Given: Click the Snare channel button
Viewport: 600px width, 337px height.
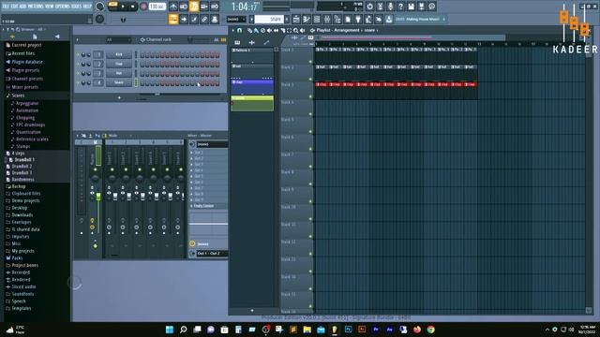Looking at the screenshot, I should 119,82.
